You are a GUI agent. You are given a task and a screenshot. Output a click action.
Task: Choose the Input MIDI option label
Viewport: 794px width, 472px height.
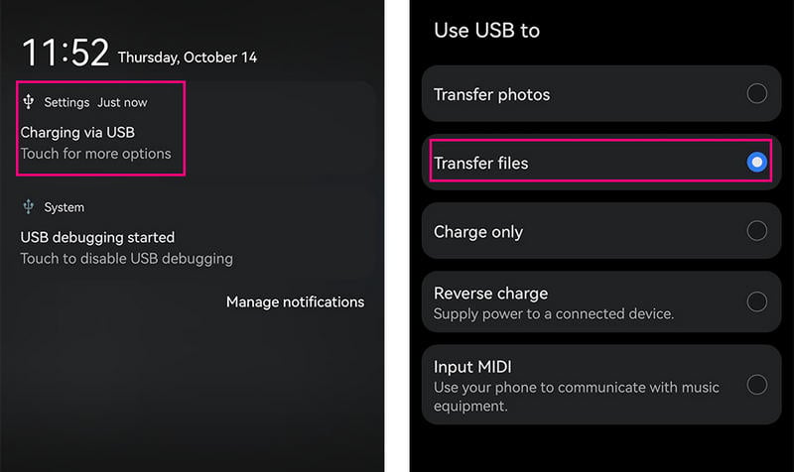tap(472, 367)
